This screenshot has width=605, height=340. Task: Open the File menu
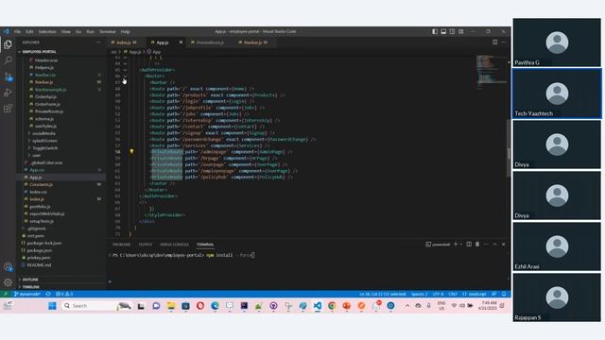[x=17, y=31]
